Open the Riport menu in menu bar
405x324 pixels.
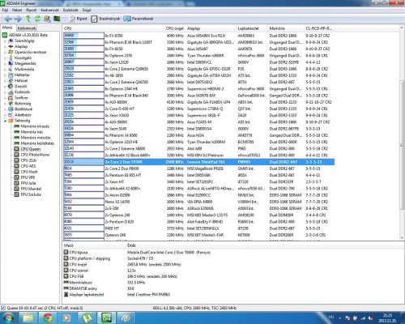click(x=32, y=10)
